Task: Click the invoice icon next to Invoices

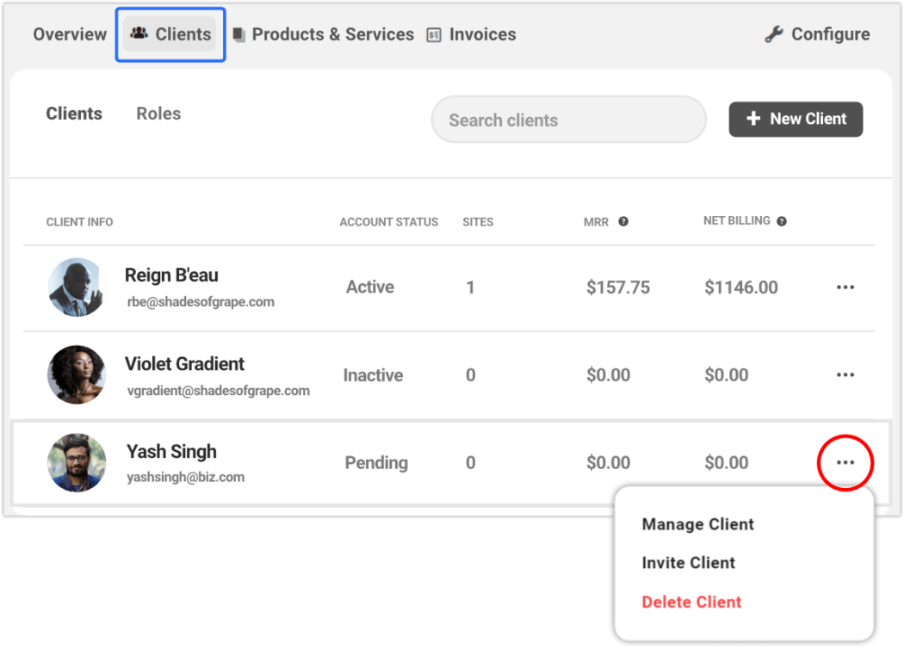Action: [x=433, y=34]
